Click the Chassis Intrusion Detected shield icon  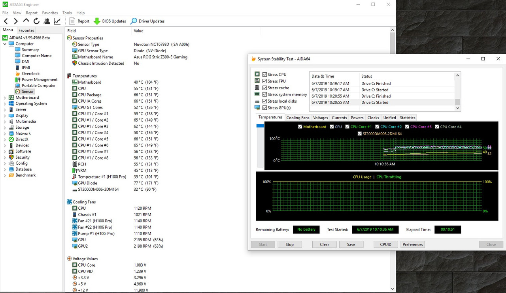tap(75, 63)
